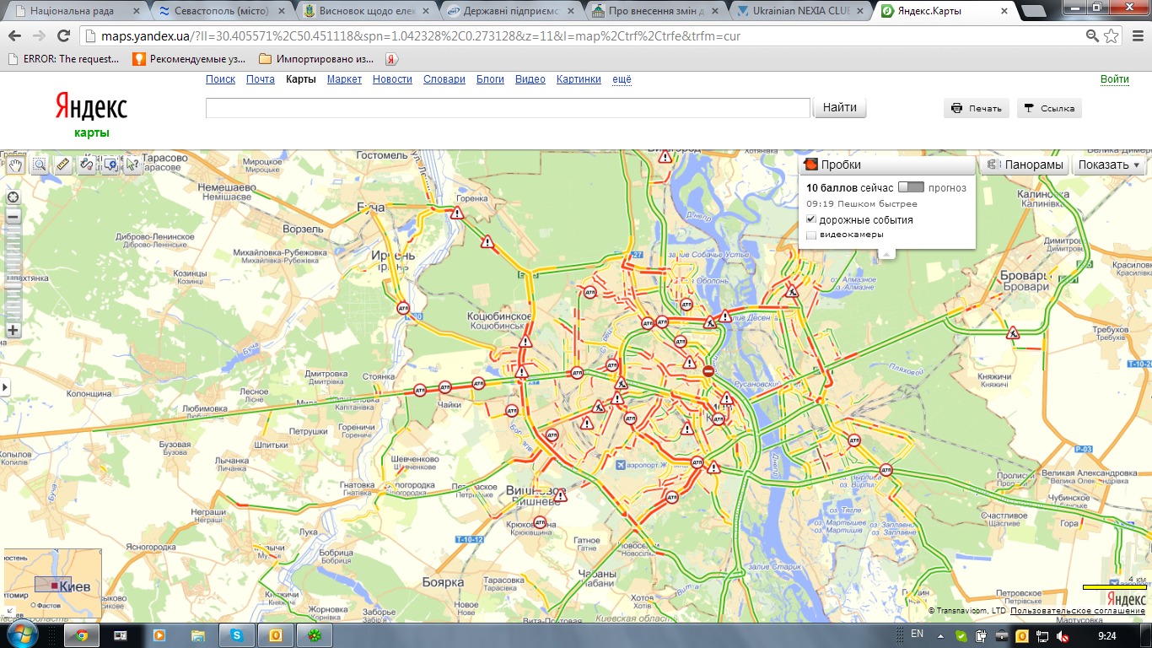The height and width of the screenshot is (648, 1152).
Task: Zoom out with the minus button
Action: pos(13,217)
